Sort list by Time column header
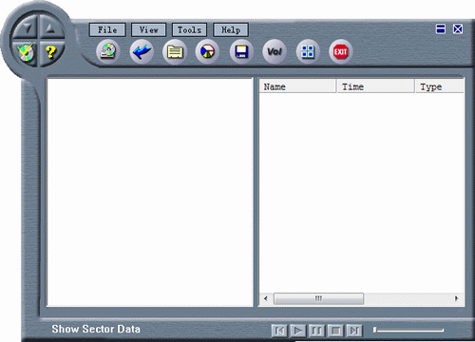475x342 pixels. (x=375, y=86)
